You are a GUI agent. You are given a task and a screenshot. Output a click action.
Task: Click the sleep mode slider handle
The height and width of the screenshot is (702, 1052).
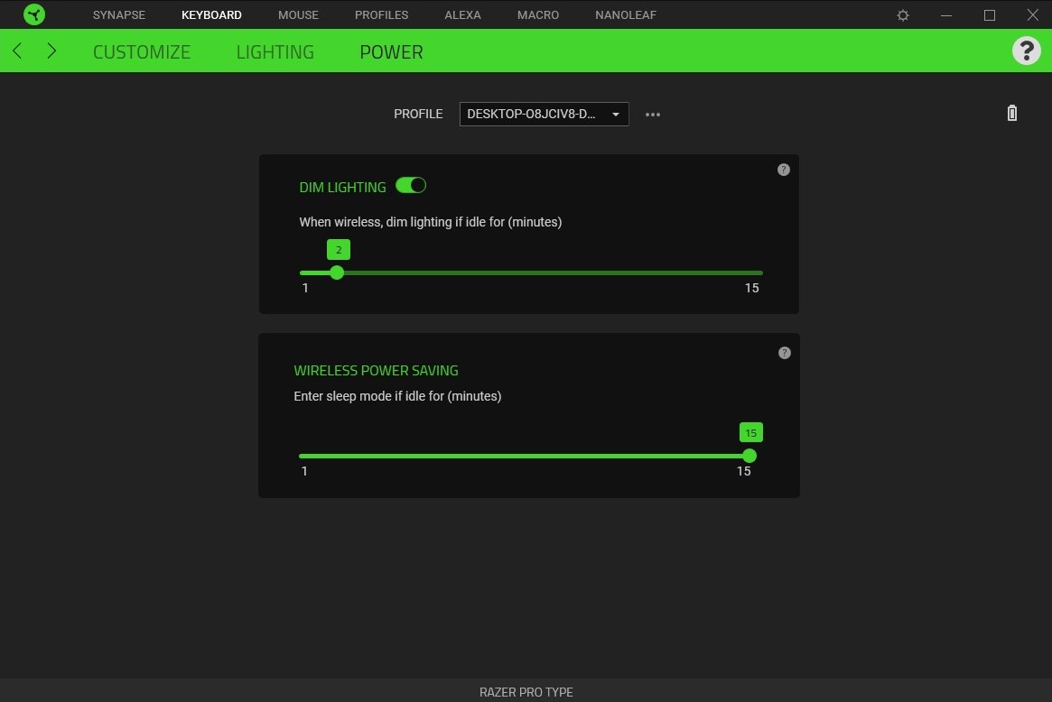(749, 456)
